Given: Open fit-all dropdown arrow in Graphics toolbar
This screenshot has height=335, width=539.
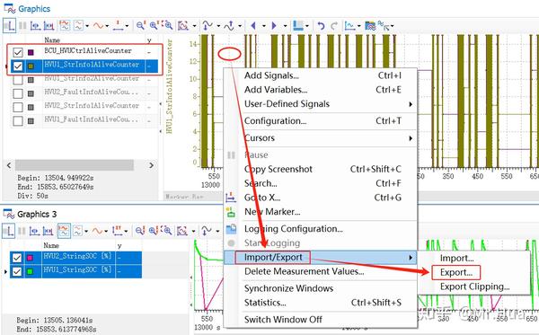Looking at the screenshot, I should (x=194, y=26).
